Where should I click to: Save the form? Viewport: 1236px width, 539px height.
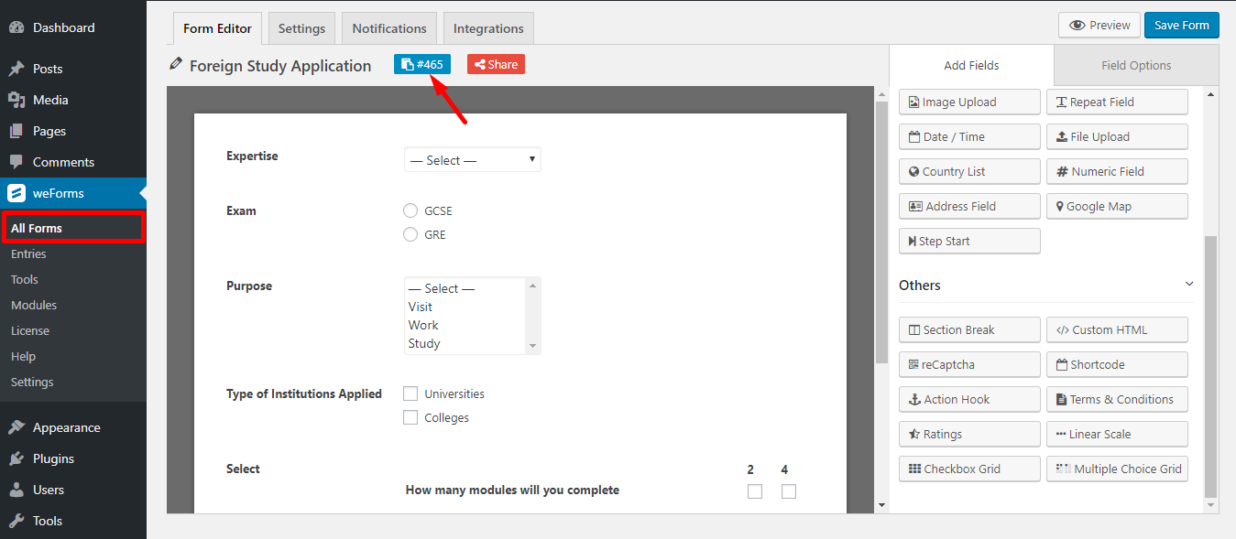point(1181,25)
